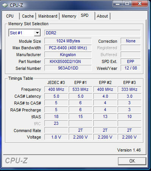Click the Week/Year value 12 / 08

(x=131, y=68)
